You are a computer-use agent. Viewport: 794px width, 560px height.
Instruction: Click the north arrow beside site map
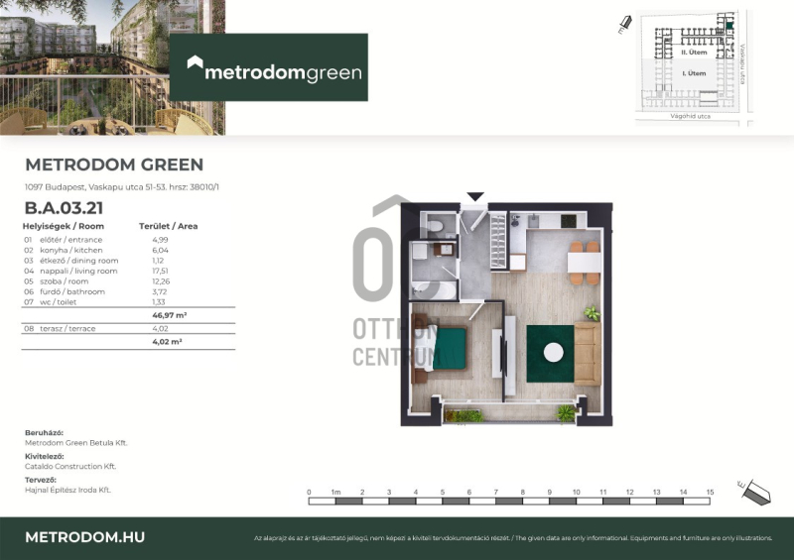point(625,24)
